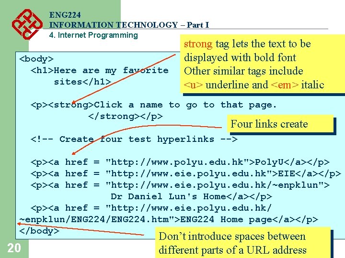This screenshot has height=258, width=345.
Task: Click the red PolyU logo emblem
Action: [27, 24]
